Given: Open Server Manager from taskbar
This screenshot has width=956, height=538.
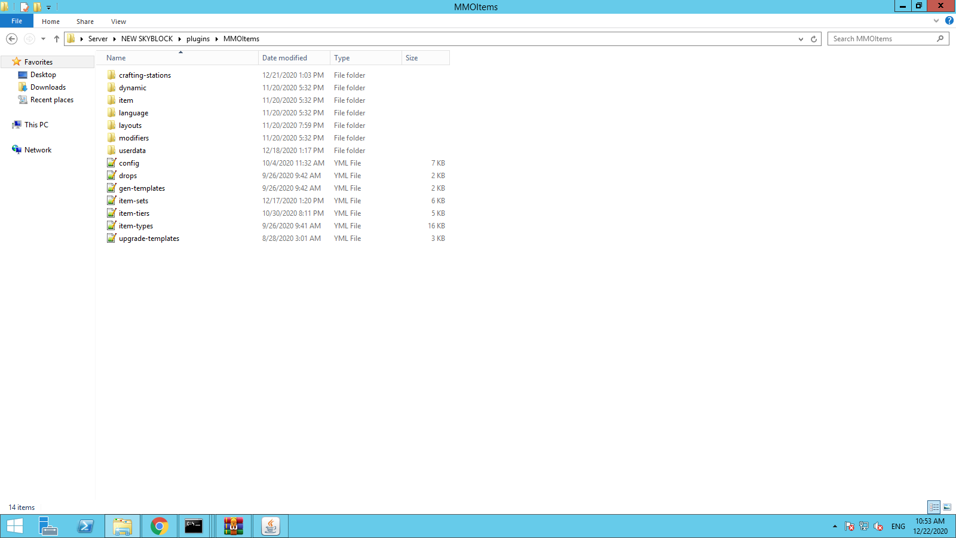Looking at the screenshot, I should coord(48,526).
